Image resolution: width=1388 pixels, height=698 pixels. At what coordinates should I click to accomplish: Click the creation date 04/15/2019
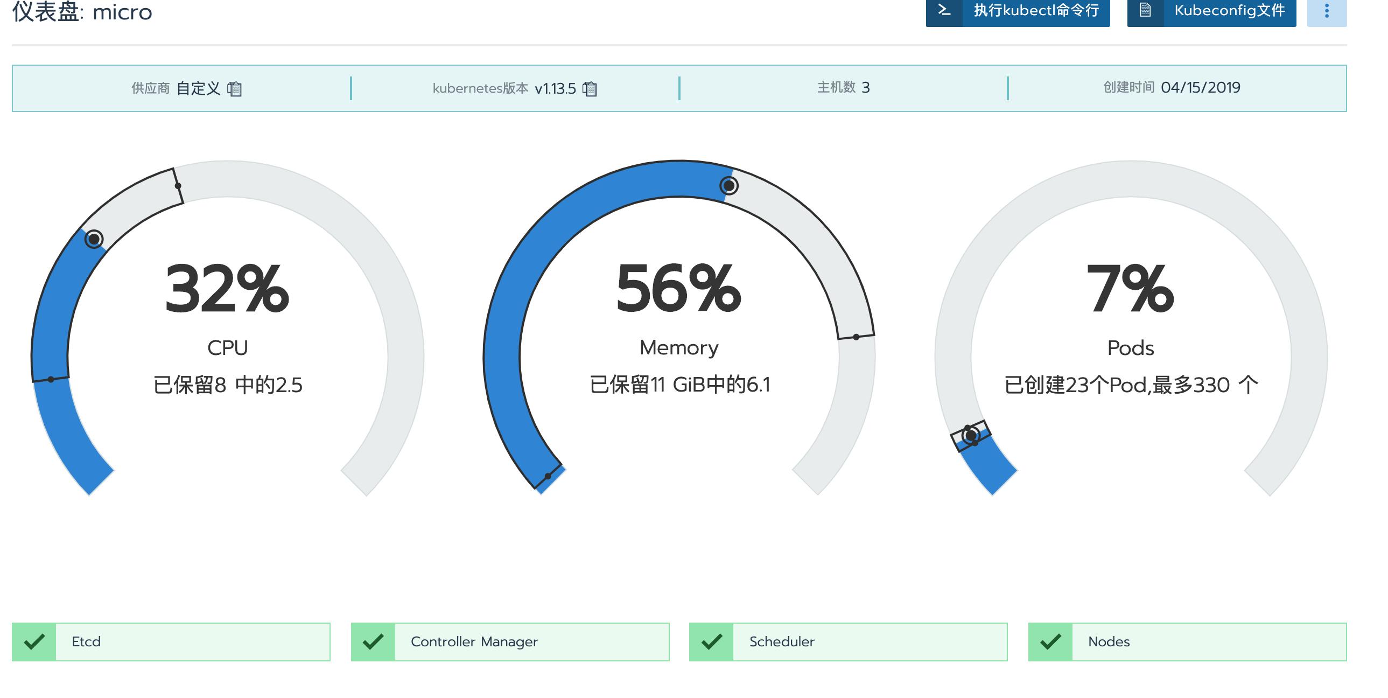point(1201,87)
